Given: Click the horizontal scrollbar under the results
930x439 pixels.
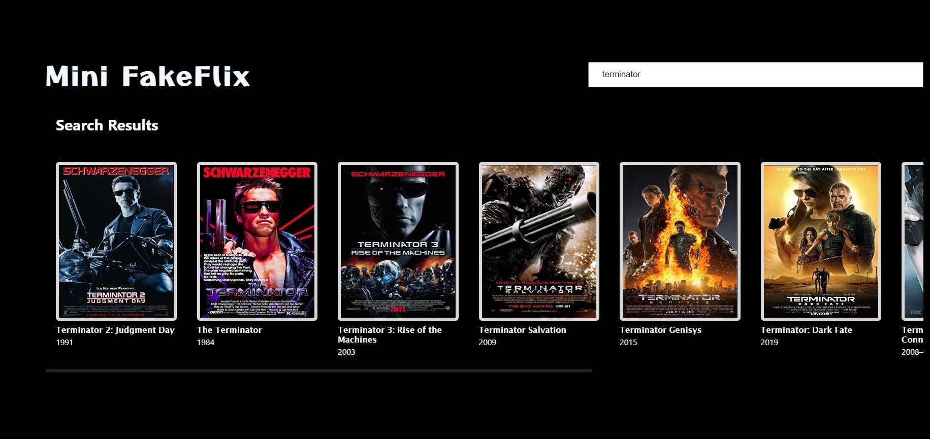Looking at the screenshot, I should coord(319,371).
